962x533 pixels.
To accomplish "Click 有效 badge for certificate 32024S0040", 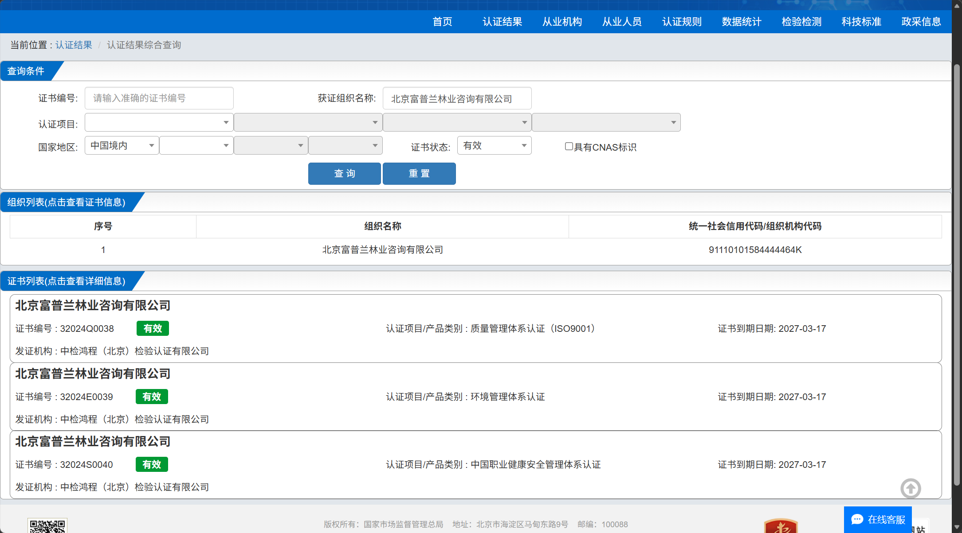I will (152, 464).
